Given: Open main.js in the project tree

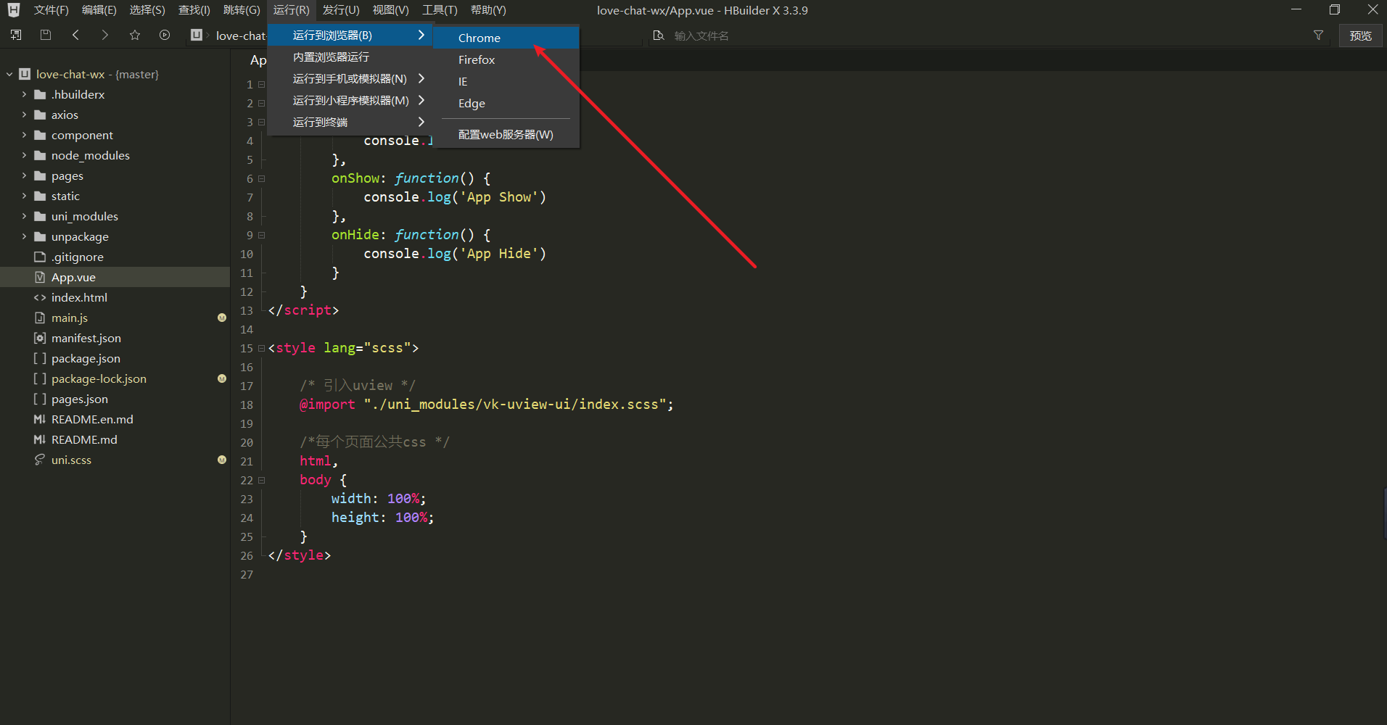Looking at the screenshot, I should (x=70, y=318).
